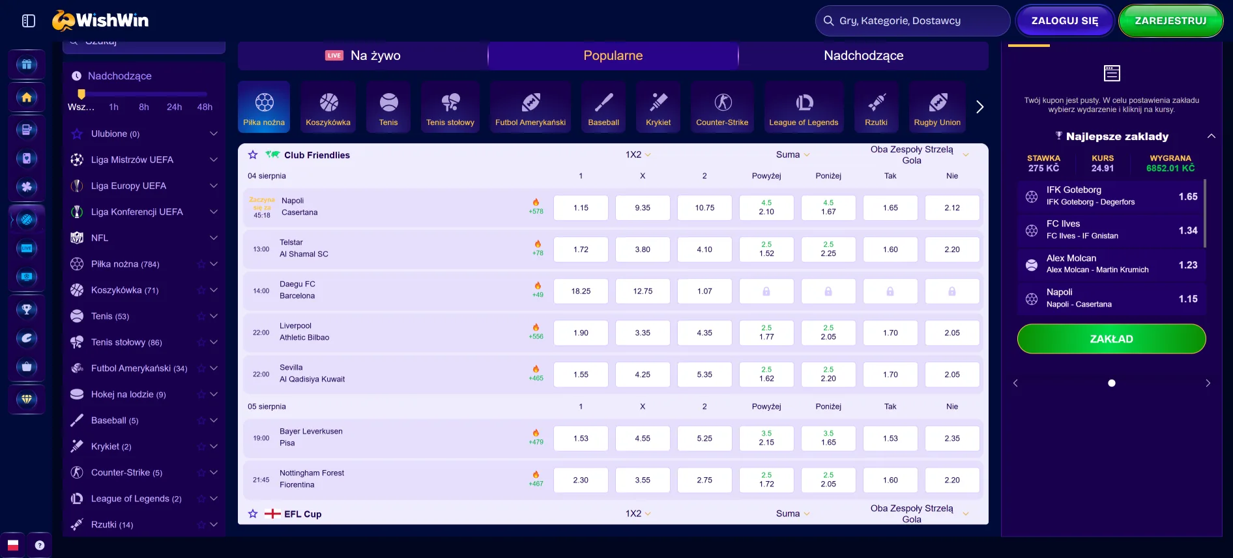Collapse the sidebar using the panel icon
This screenshot has height=558, width=1233.
(x=29, y=21)
